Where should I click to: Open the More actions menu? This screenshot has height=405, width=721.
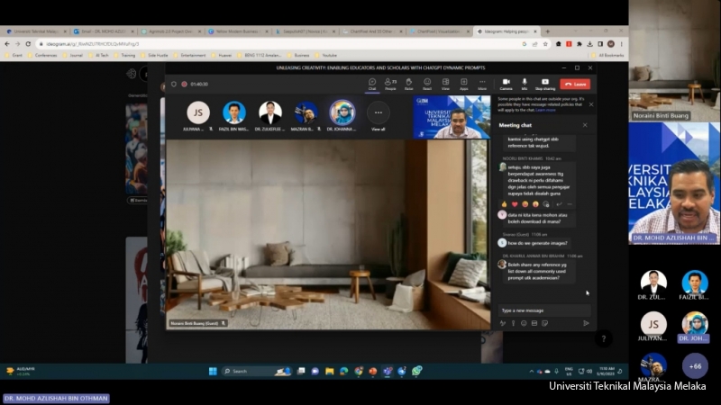coord(482,83)
